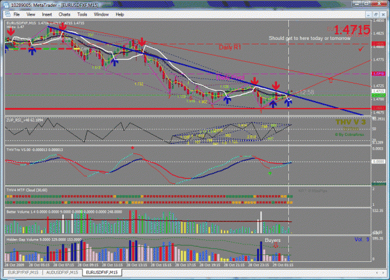Click the '29 Oct 01:15' time axis label

pyautogui.click(x=283, y=265)
